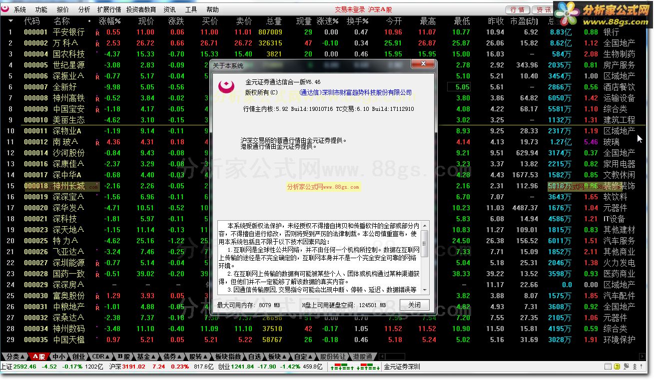Expand the 基金 tab menu

147,357
